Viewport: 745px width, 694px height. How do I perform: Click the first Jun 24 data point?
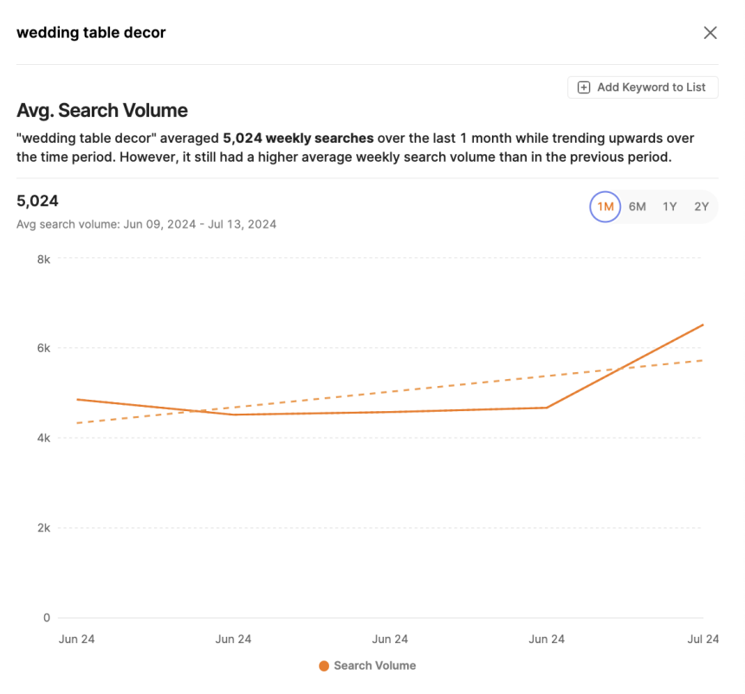[x=77, y=400]
